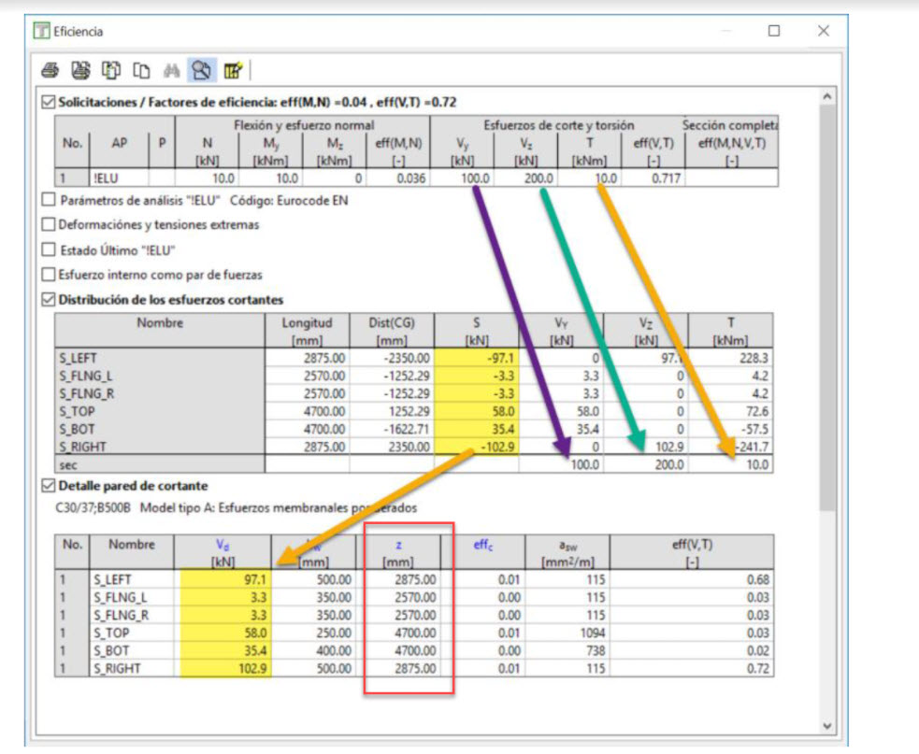This screenshot has height=754, width=919.
Task: Click the binoculars Find icon
Action: pos(171,69)
